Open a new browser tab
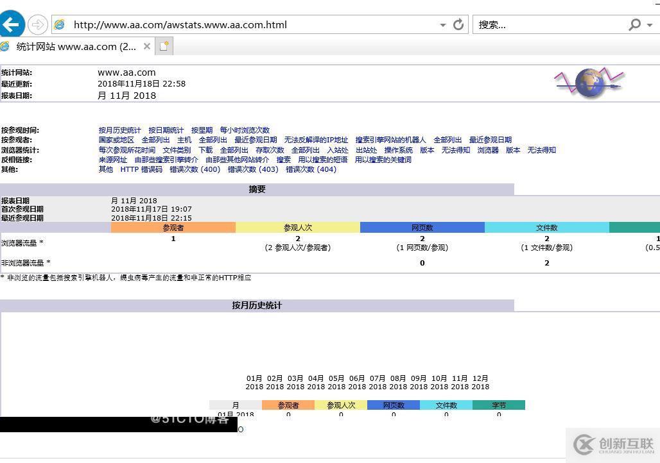 pos(164,46)
